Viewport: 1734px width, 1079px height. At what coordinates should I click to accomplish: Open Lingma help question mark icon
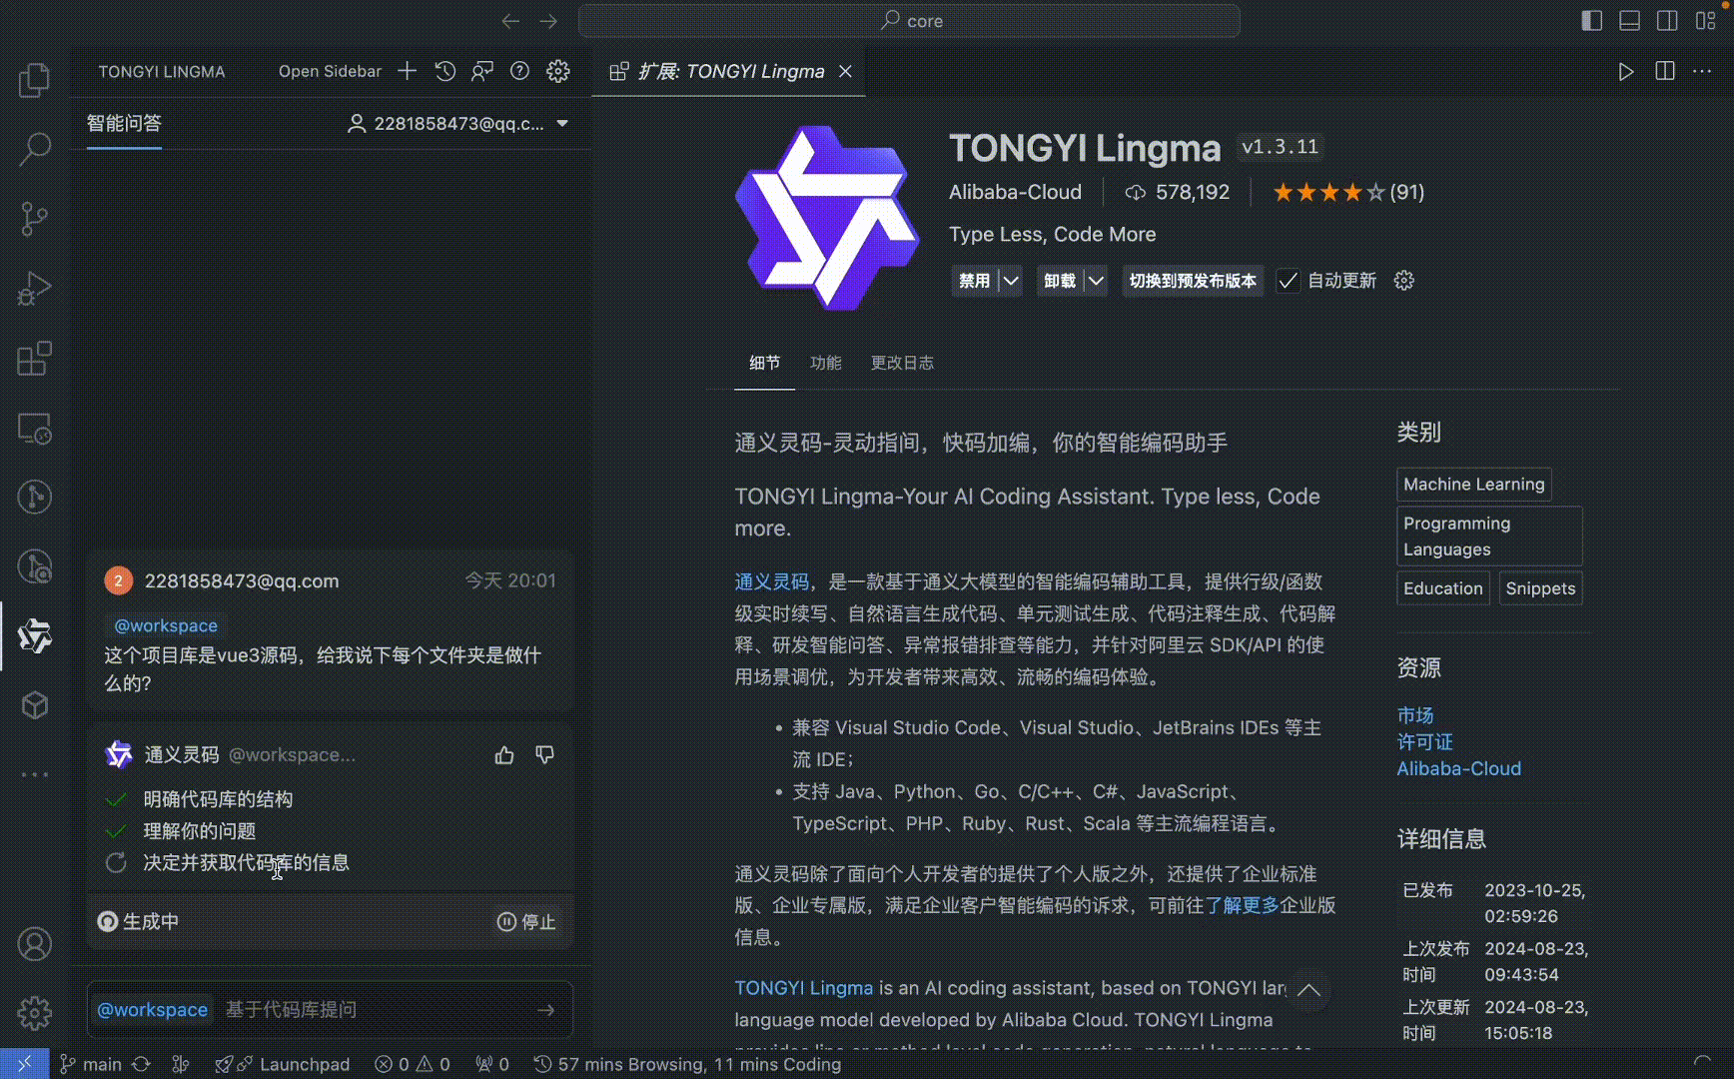point(519,71)
